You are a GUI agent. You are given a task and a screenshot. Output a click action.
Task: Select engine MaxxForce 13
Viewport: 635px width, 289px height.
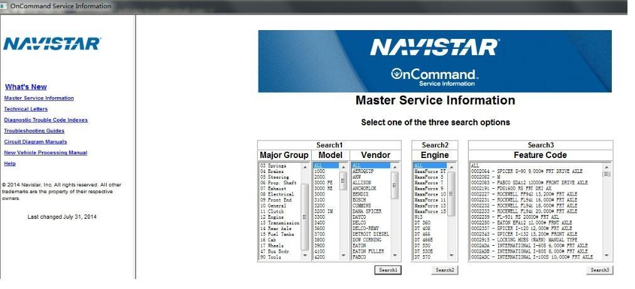[x=430, y=206]
